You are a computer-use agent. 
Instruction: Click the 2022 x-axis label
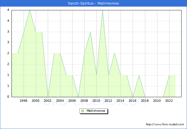(x=169, y=101)
